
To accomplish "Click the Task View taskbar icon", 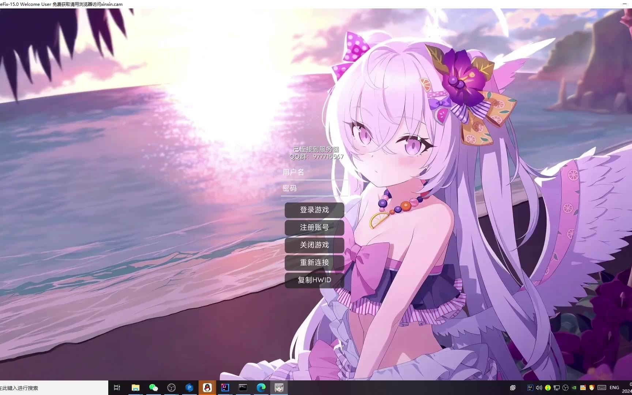I will (x=117, y=388).
